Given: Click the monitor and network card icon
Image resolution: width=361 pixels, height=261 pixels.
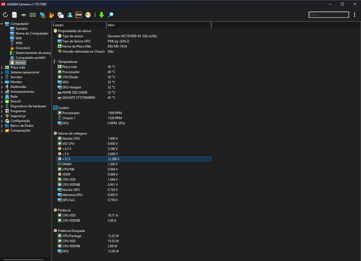Looking at the screenshot, I should click(42, 15).
